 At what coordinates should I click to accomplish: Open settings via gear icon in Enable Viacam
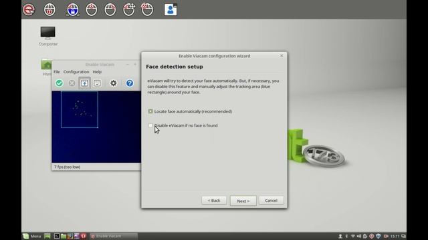pos(113,83)
